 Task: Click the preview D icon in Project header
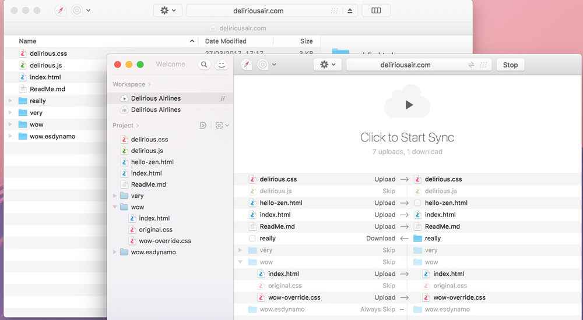pyautogui.click(x=203, y=126)
